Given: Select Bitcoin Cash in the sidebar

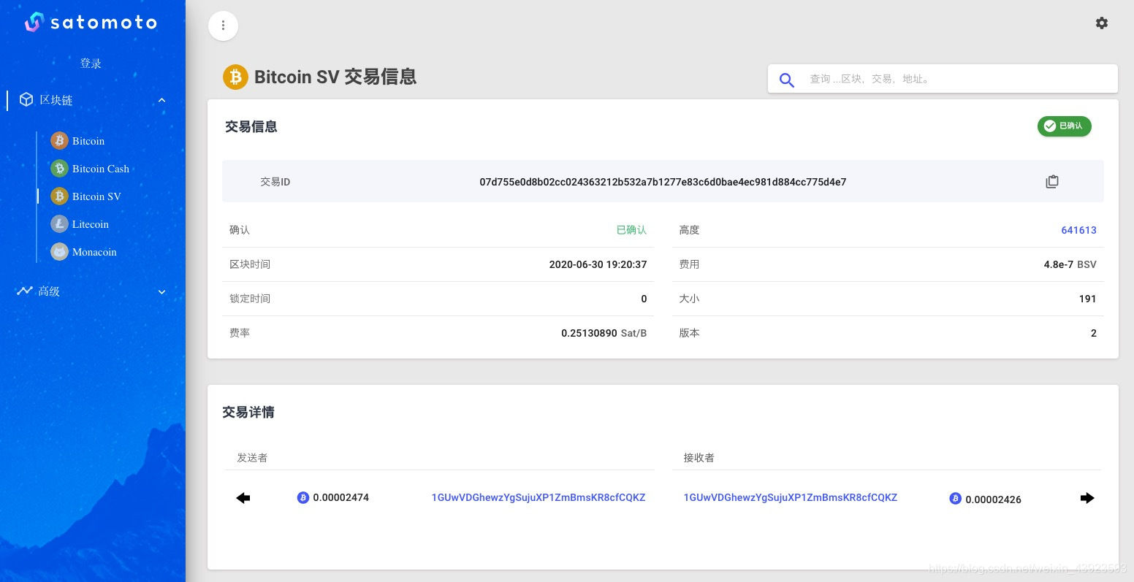Looking at the screenshot, I should click(x=101, y=169).
